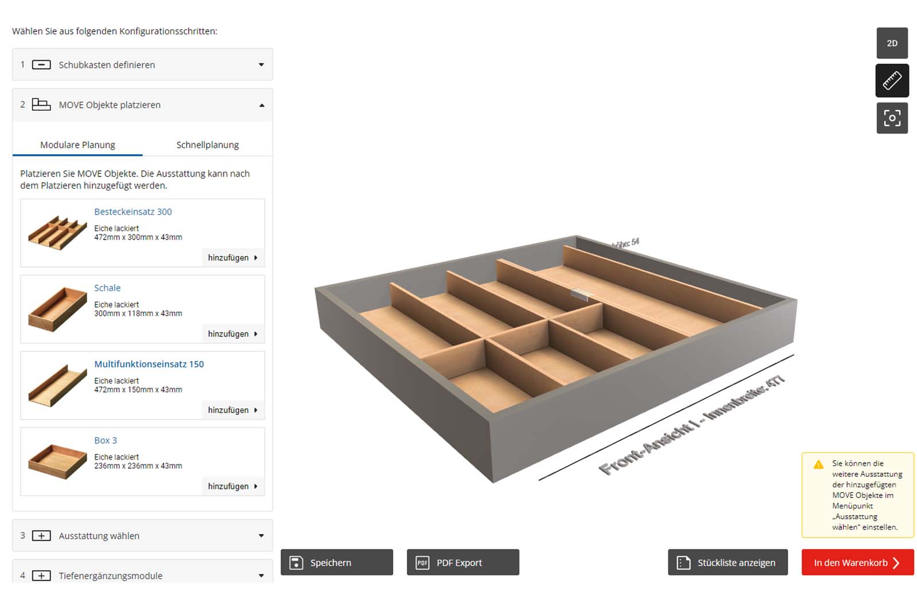This screenshot has height=596, width=917.
Task: Click the MOVE objects icon in step 2
Action: (x=41, y=105)
